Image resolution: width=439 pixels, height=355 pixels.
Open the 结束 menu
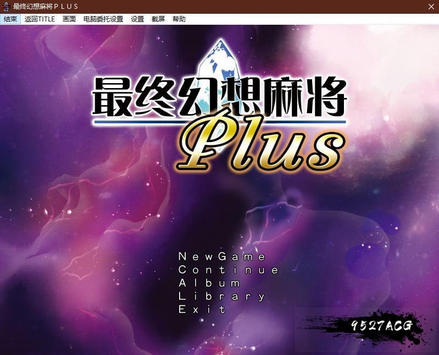pyautogui.click(x=10, y=19)
